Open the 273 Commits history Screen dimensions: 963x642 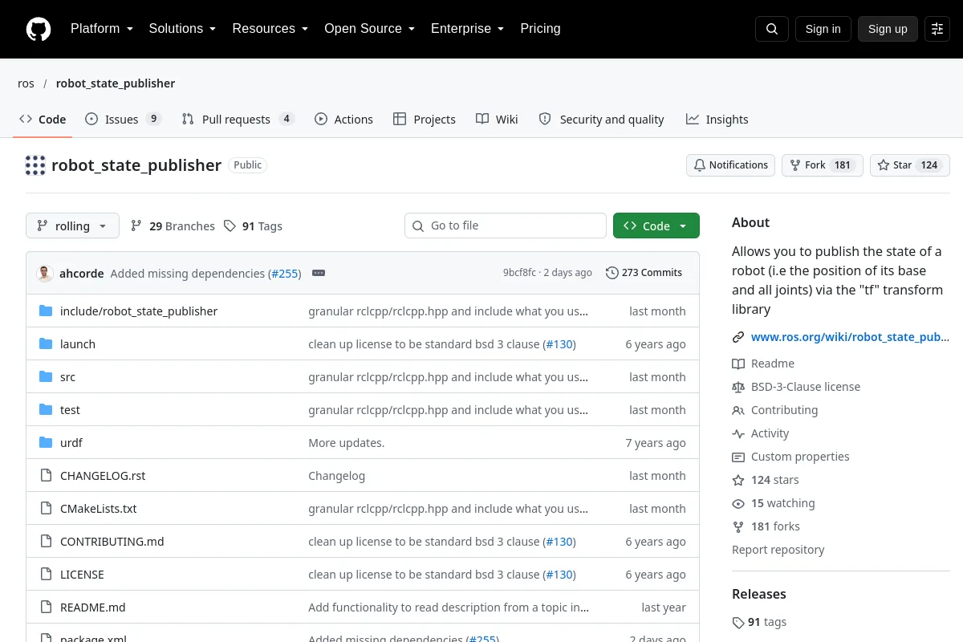click(x=644, y=273)
